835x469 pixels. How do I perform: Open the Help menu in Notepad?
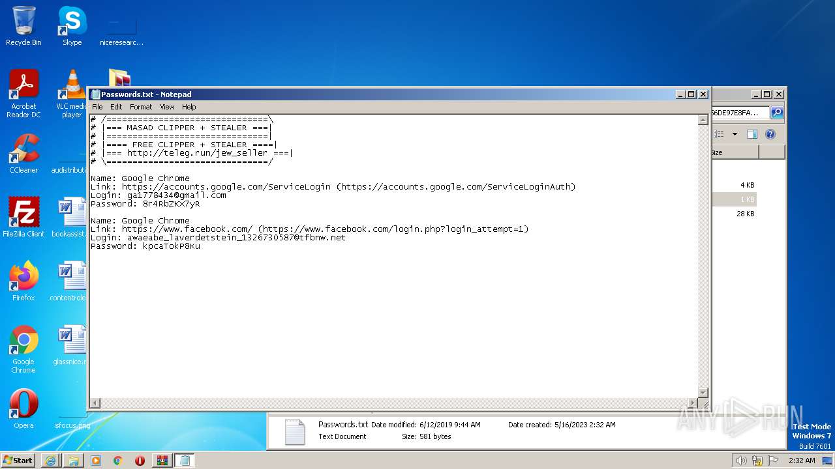(189, 107)
